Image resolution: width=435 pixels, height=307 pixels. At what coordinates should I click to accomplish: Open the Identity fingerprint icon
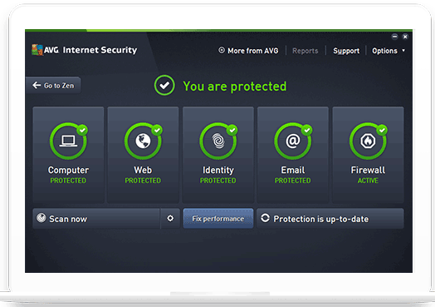pos(218,141)
